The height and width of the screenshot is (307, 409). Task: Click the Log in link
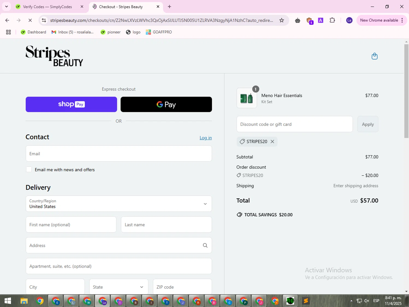[x=206, y=138]
